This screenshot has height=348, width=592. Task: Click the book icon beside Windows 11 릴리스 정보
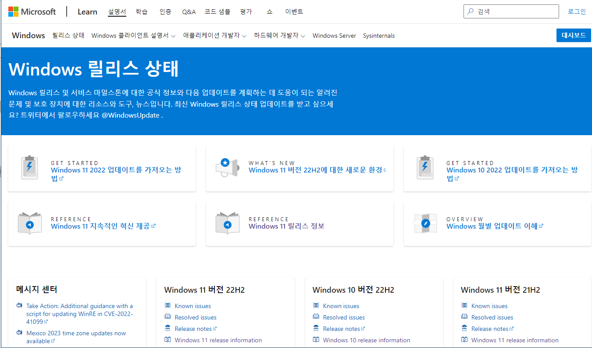click(x=228, y=223)
